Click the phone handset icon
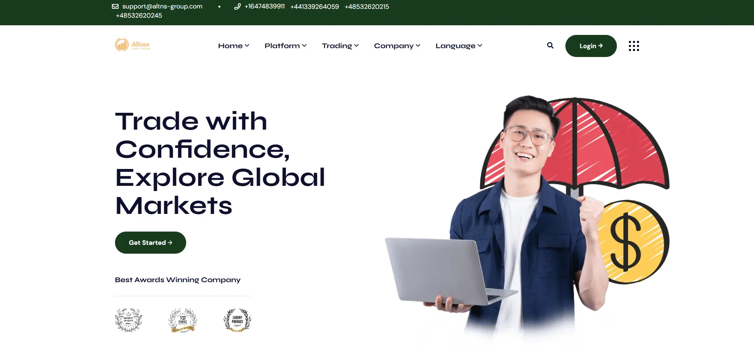The height and width of the screenshot is (356, 754). [237, 6]
